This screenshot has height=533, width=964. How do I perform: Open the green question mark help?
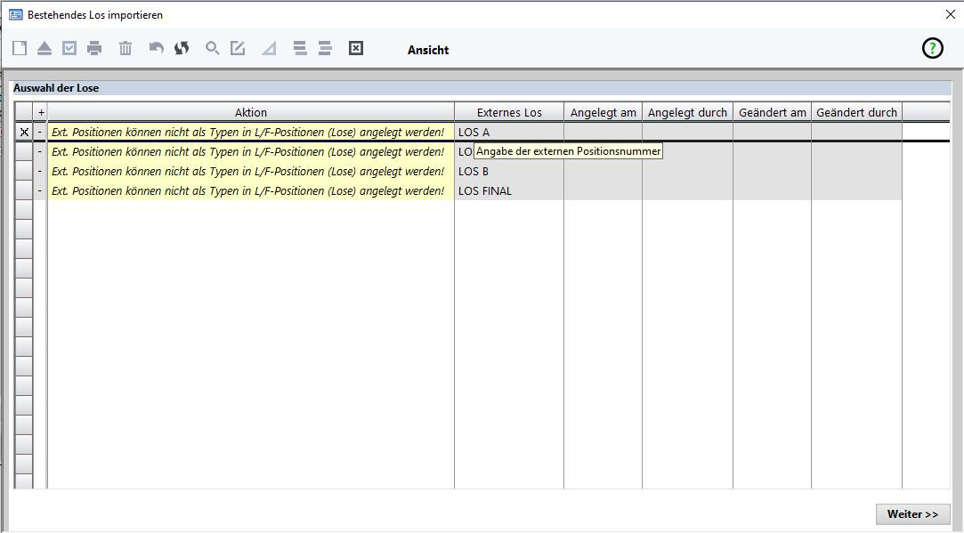pyautogui.click(x=932, y=49)
